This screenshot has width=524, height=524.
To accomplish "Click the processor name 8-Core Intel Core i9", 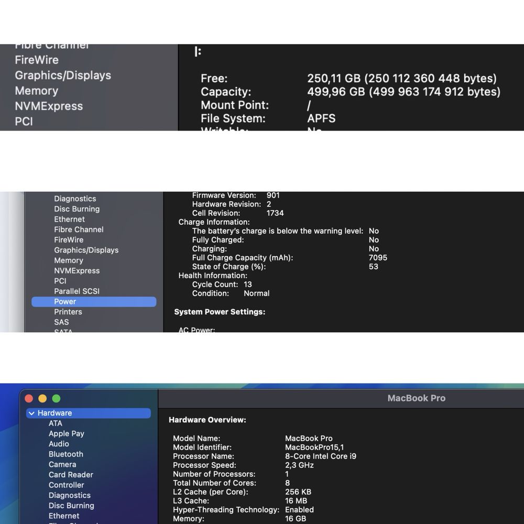I will [x=321, y=456].
